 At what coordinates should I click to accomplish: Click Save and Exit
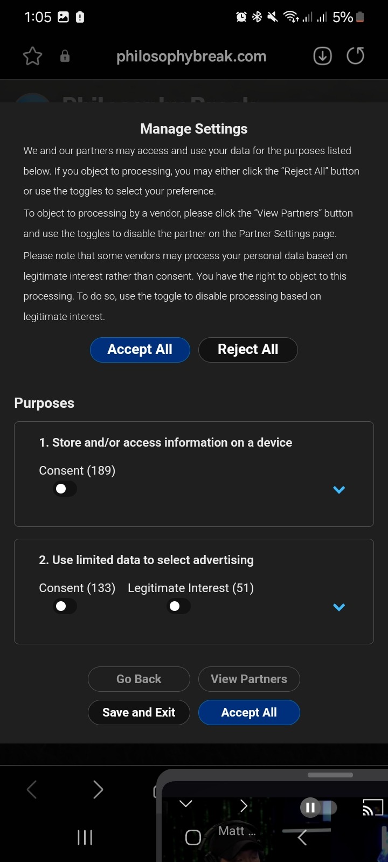tap(139, 712)
